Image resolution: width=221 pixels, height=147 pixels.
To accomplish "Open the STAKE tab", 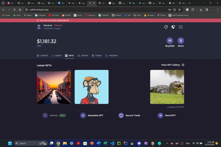I will point(97,56).
